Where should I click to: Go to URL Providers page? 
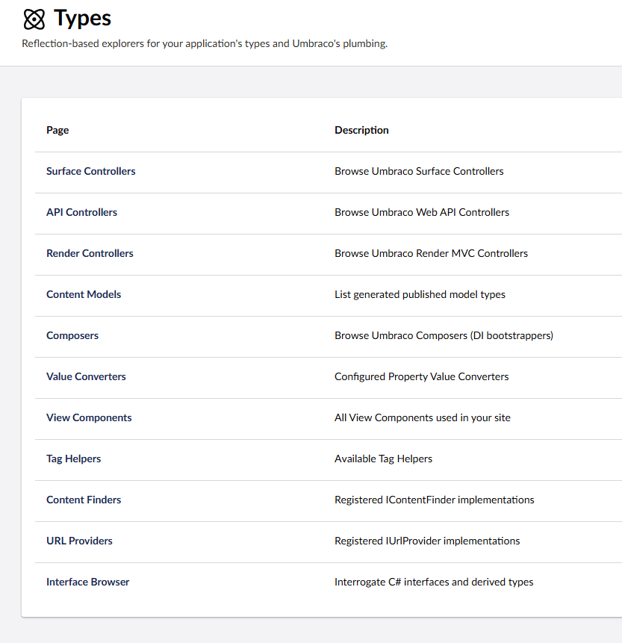tap(79, 541)
